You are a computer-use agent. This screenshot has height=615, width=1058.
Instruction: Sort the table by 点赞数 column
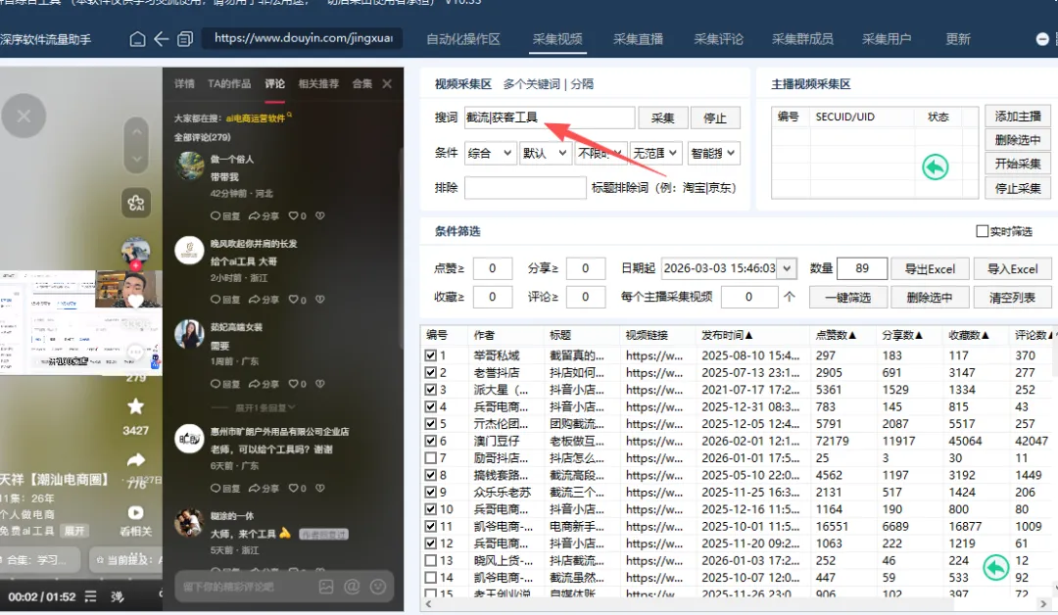836,335
